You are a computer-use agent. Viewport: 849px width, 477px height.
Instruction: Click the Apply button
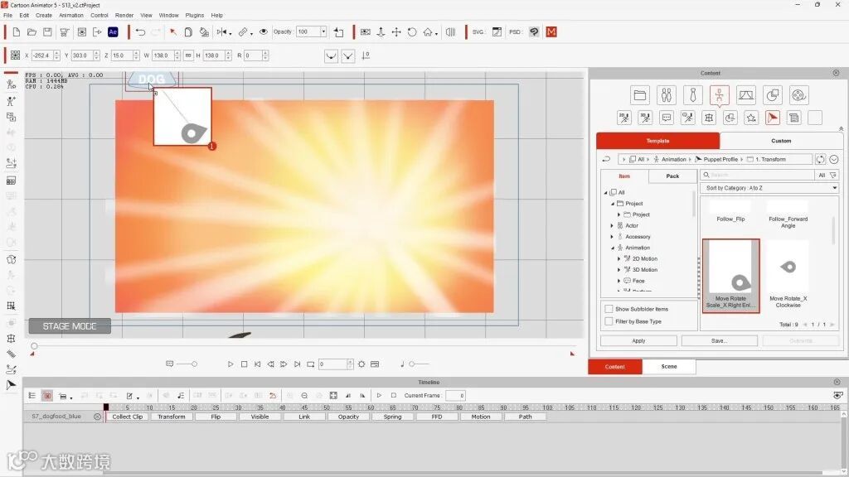[x=638, y=340]
